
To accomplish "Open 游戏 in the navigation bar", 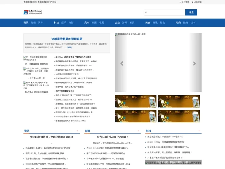I will coord(125,23).
